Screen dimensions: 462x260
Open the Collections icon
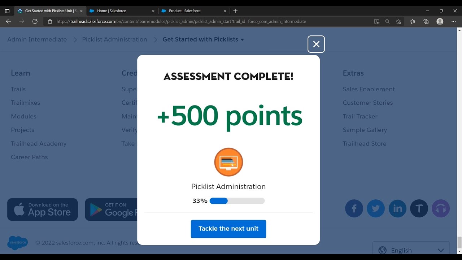[x=426, y=21]
